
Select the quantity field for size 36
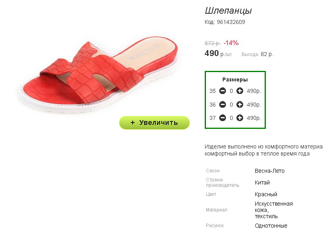tap(231, 105)
